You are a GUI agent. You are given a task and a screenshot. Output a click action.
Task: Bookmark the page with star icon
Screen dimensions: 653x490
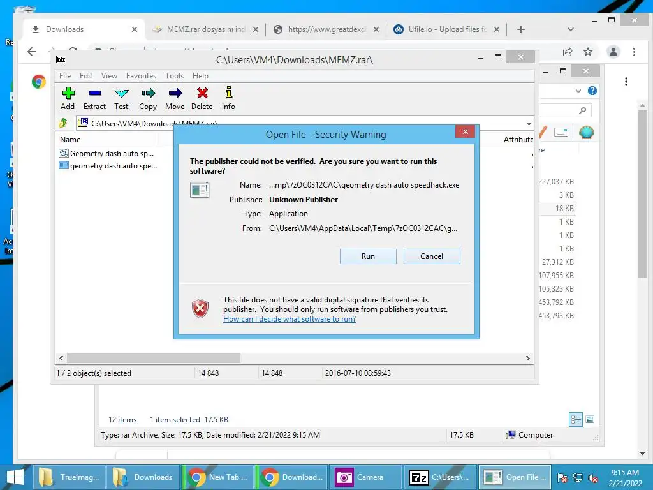pos(587,52)
